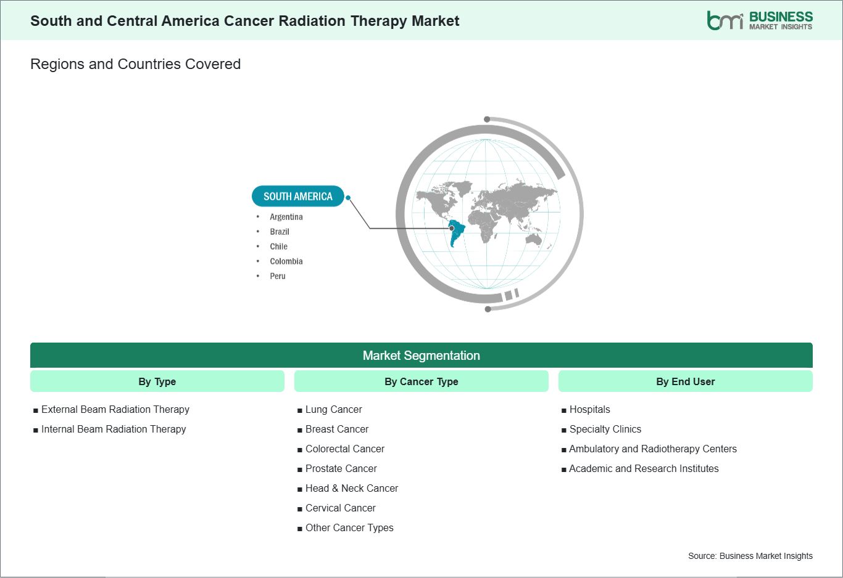Open the By Type segment header
The width and height of the screenshot is (843, 578).
point(157,381)
